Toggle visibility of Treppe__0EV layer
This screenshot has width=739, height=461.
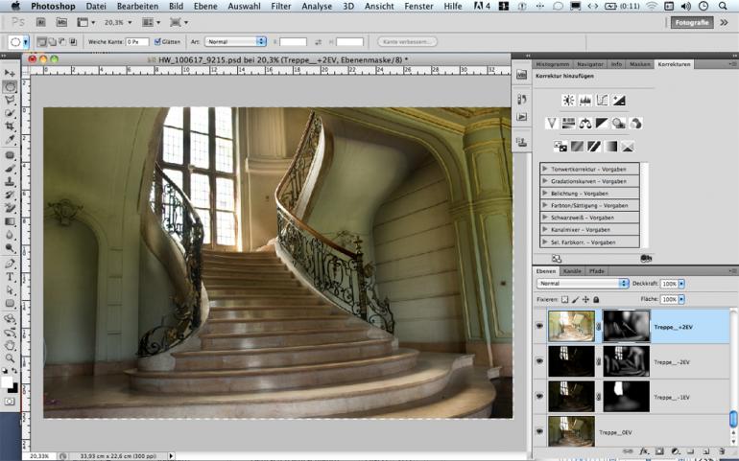point(539,432)
